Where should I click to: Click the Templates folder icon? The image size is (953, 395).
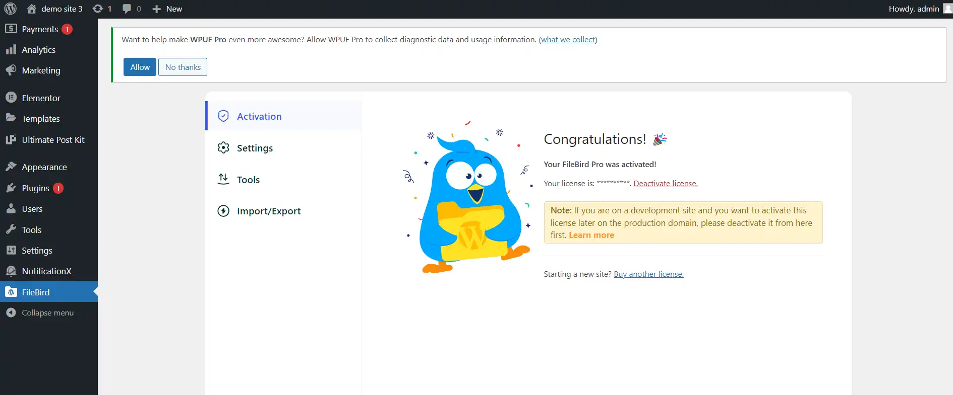click(x=11, y=118)
